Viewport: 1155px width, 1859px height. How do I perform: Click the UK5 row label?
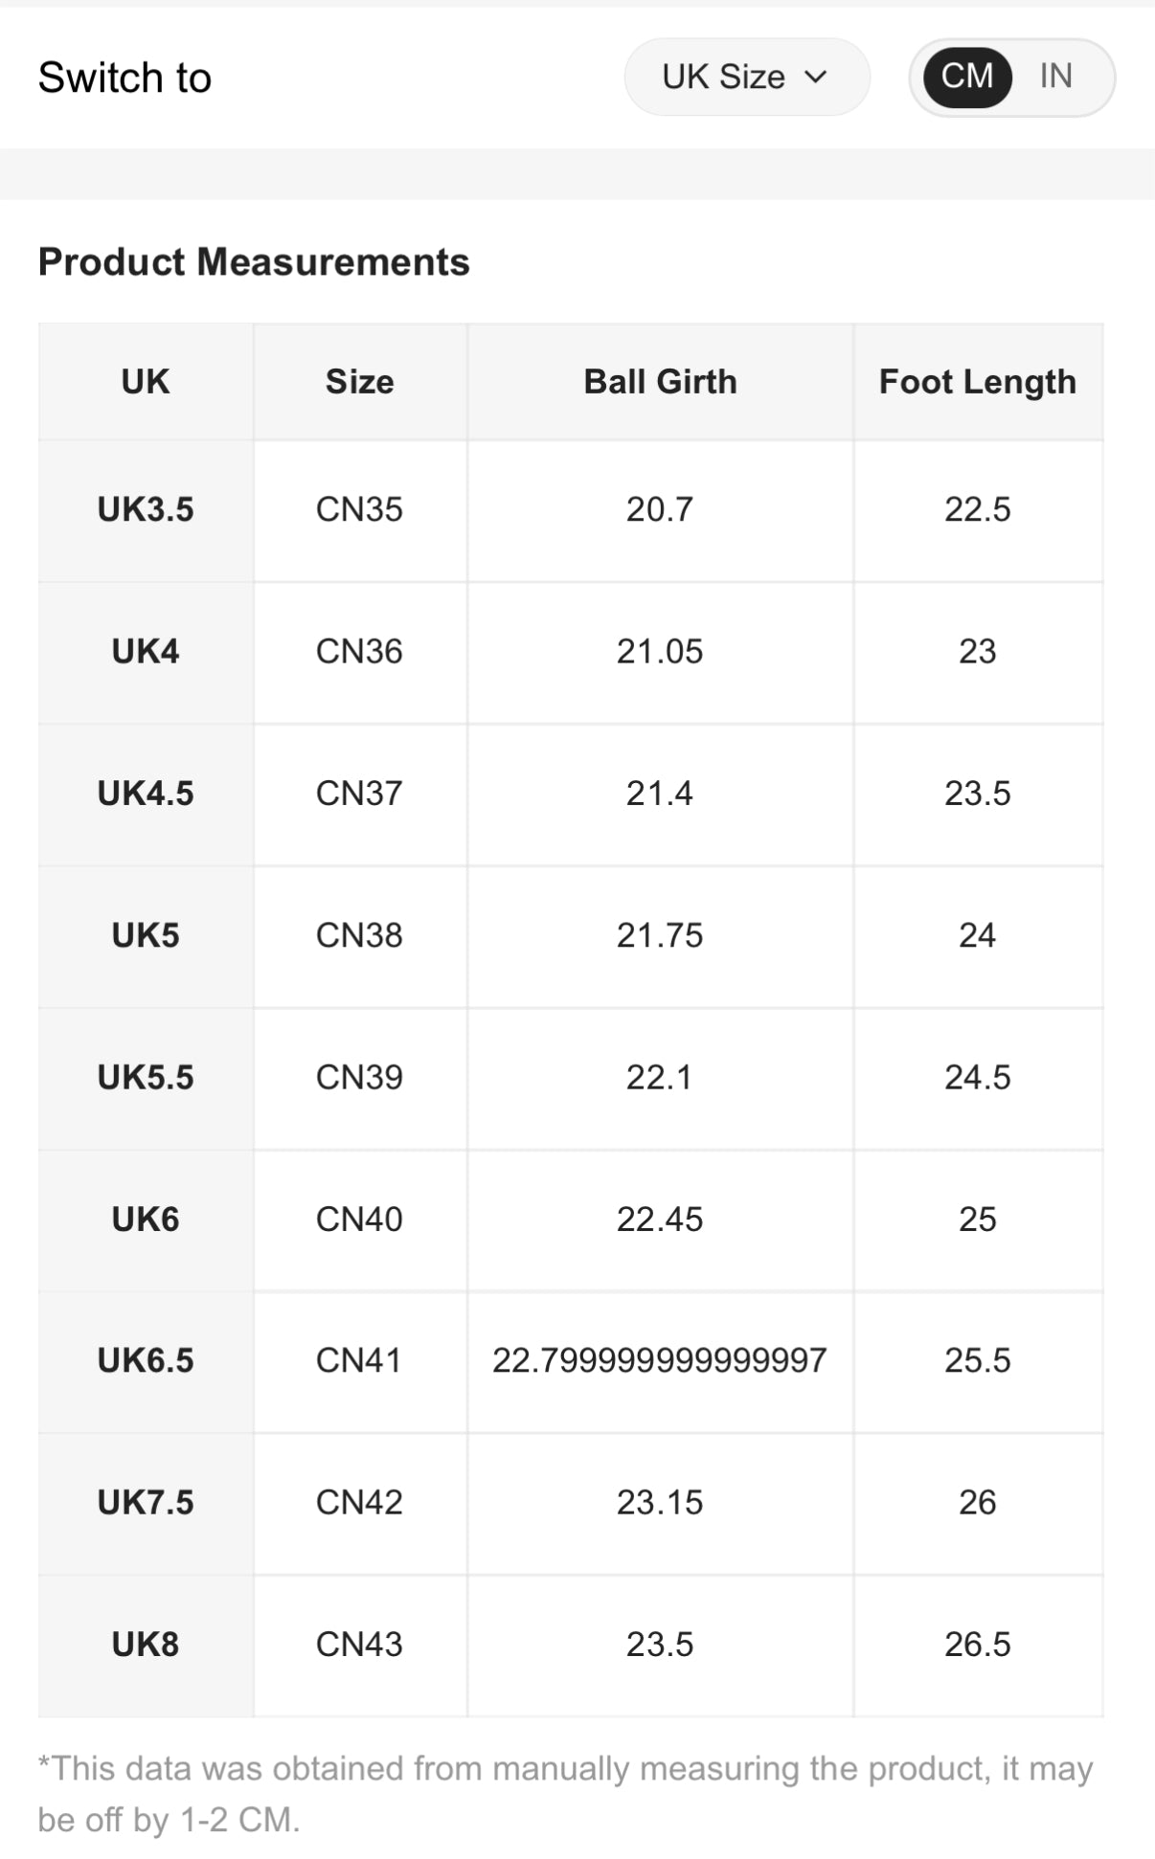[146, 935]
